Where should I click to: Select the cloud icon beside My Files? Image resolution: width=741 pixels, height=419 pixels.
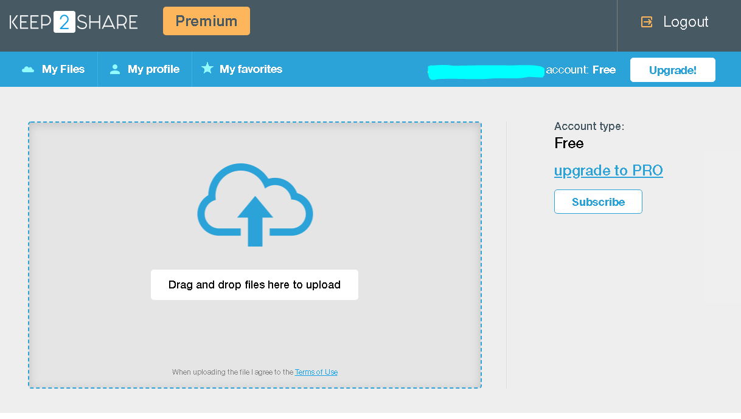(28, 69)
